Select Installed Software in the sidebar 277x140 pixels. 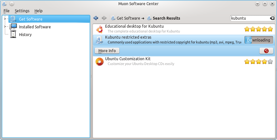(35, 27)
